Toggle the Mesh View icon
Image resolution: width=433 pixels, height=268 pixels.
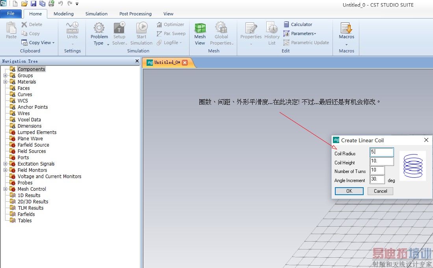click(200, 28)
